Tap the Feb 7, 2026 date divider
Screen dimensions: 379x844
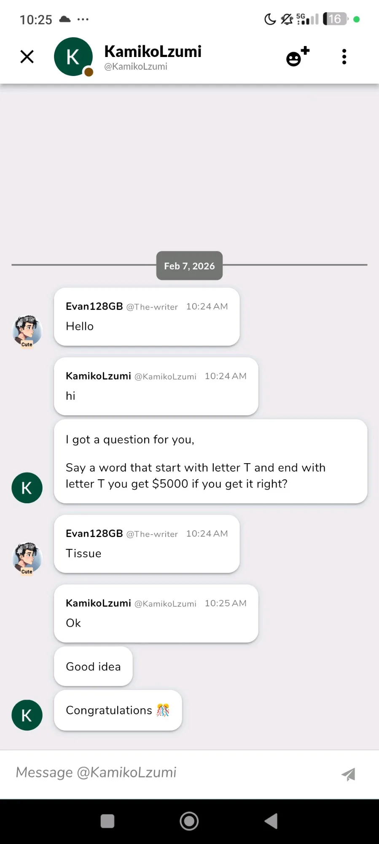(x=189, y=266)
